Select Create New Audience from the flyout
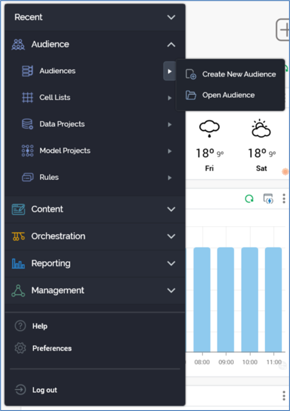 pos(239,74)
